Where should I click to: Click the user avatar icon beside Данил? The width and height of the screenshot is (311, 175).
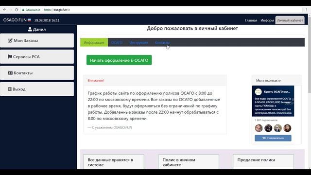click(30, 29)
